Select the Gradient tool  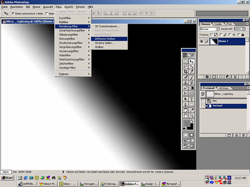pyautogui.click(x=192, y=88)
